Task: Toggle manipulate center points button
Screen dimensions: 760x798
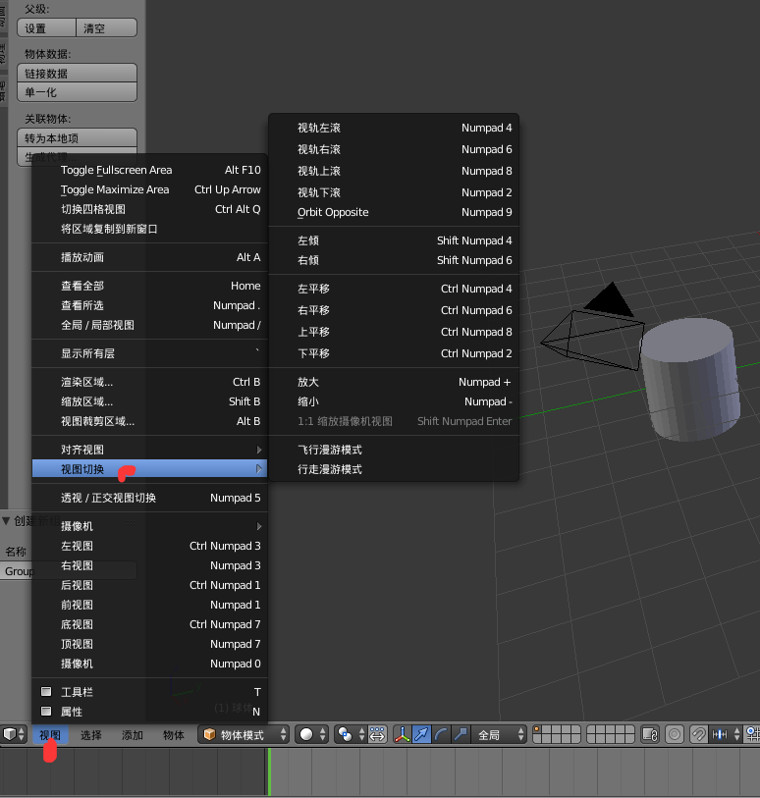Action: click(x=377, y=734)
